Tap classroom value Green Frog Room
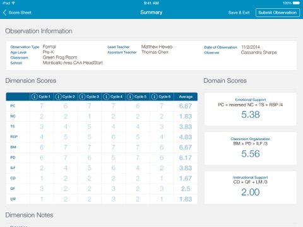Screen dimensions: 303x227 click(60, 57)
